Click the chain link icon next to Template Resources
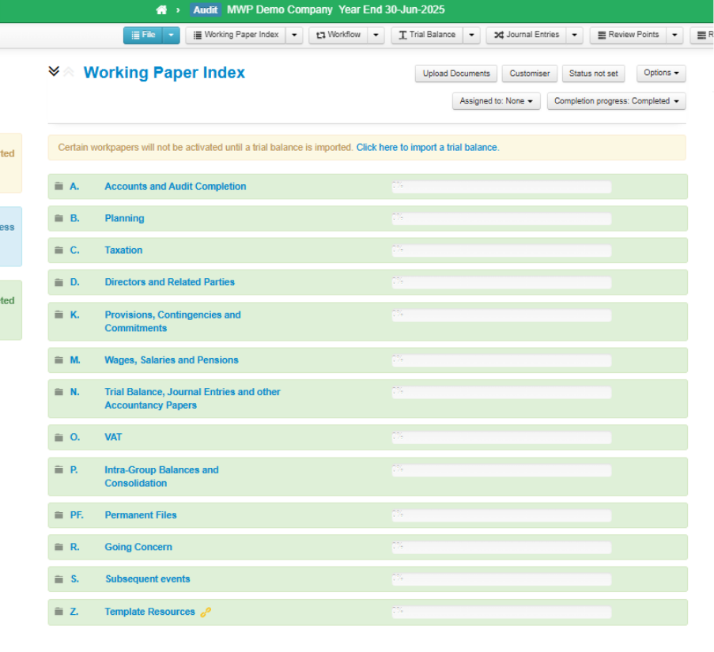Image resolution: width=714 pixels, height=652 pixels. (206, 611)
